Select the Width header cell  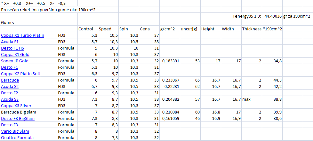pos(231,29)
